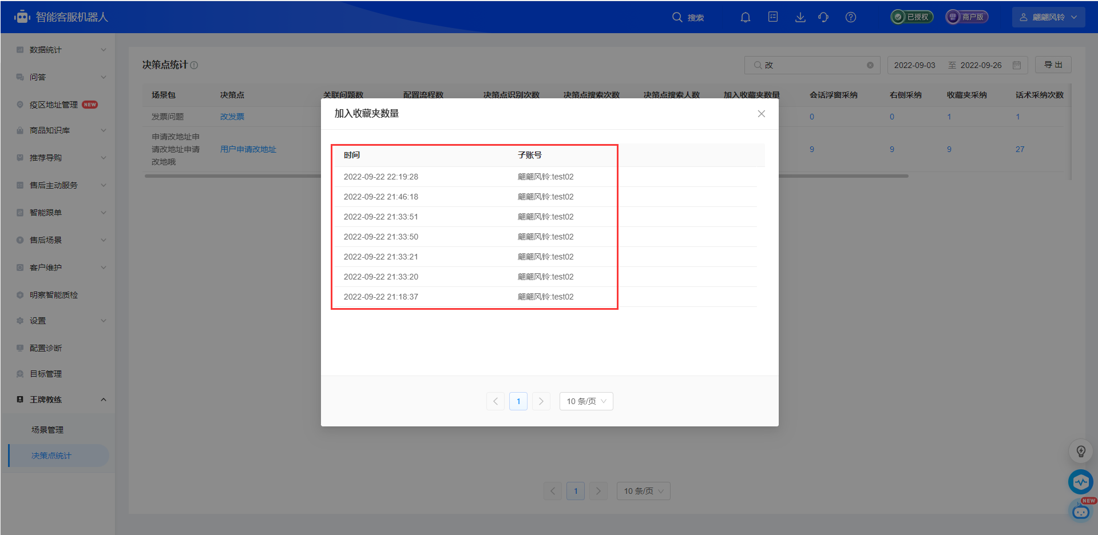This screenshot has height=535, width=1098.
Task: Open the notification bell
Action: coord(746,17)
